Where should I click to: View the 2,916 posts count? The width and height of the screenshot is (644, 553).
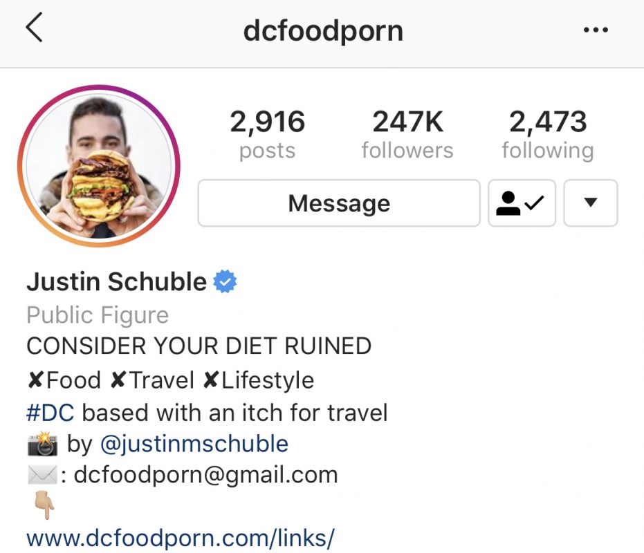tap(268, 134)
